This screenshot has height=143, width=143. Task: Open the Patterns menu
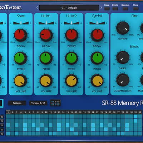[x=17, y=103]
